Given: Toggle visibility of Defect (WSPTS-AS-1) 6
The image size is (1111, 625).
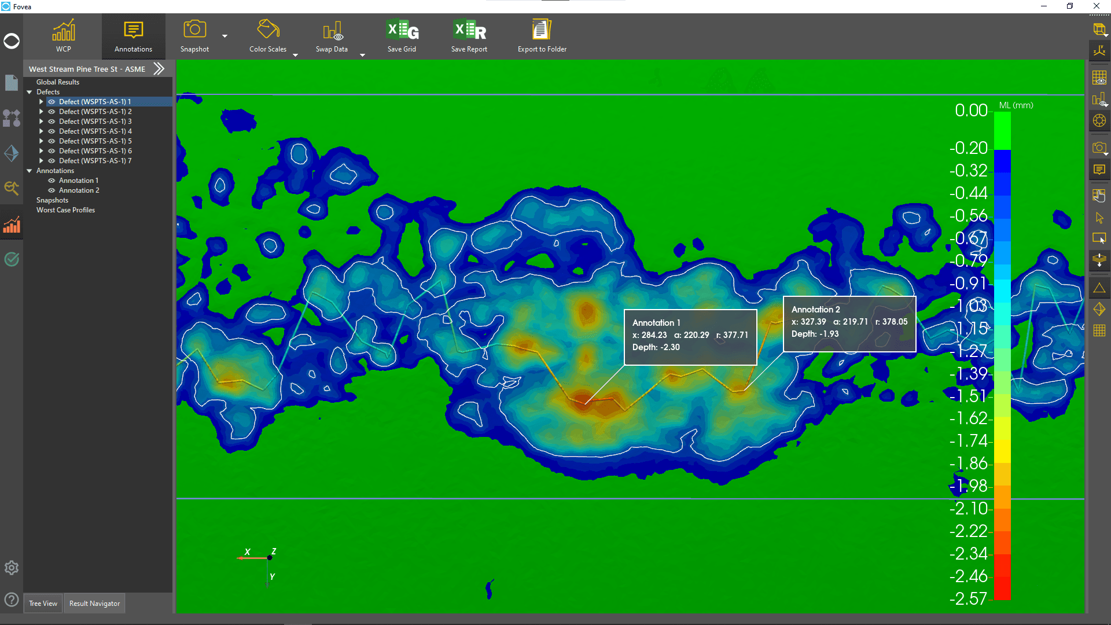Looking at the screenshot, I should [51, 151].
